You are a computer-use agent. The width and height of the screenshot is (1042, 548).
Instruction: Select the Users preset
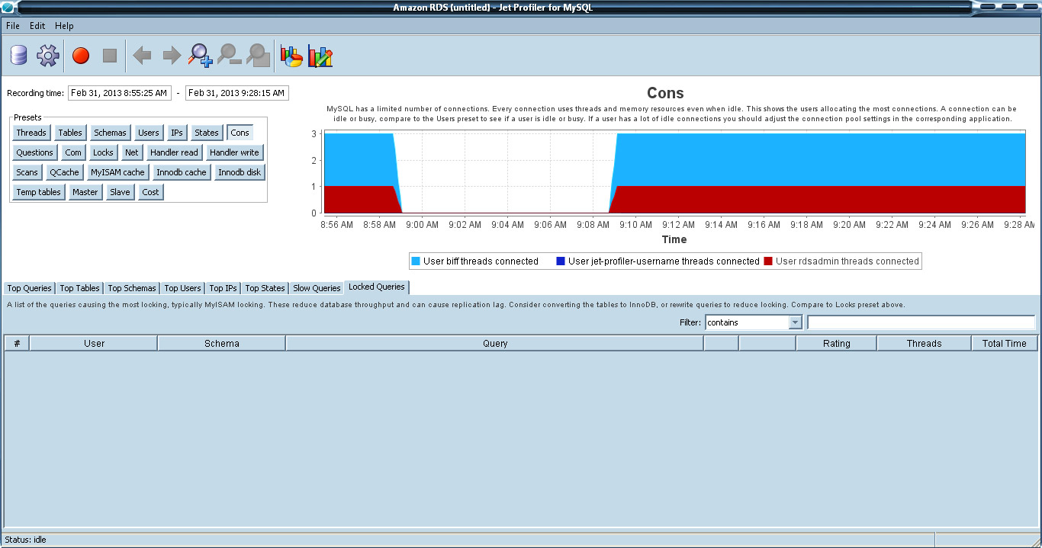149,133
